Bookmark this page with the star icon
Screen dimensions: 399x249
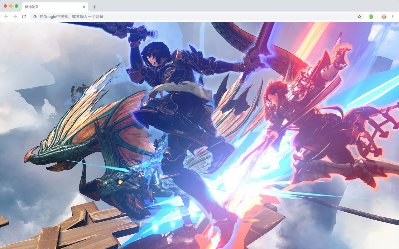[359, 16]
